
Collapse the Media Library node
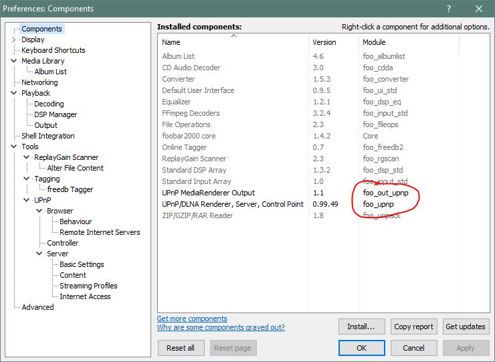pos(13,61)
